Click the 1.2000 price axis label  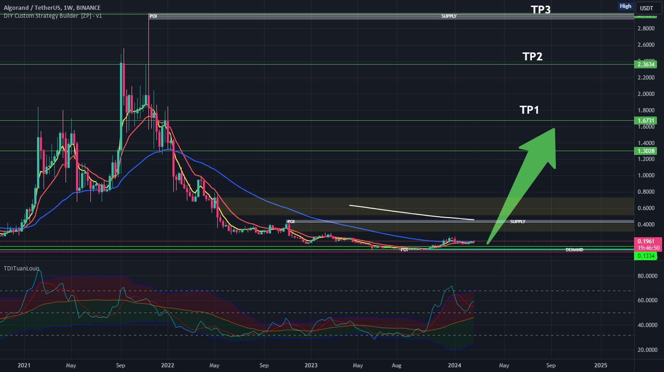click(x=646, y=160)
